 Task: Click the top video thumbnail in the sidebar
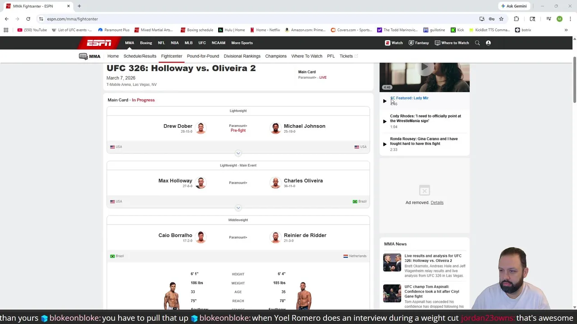(x=424, y=77)
